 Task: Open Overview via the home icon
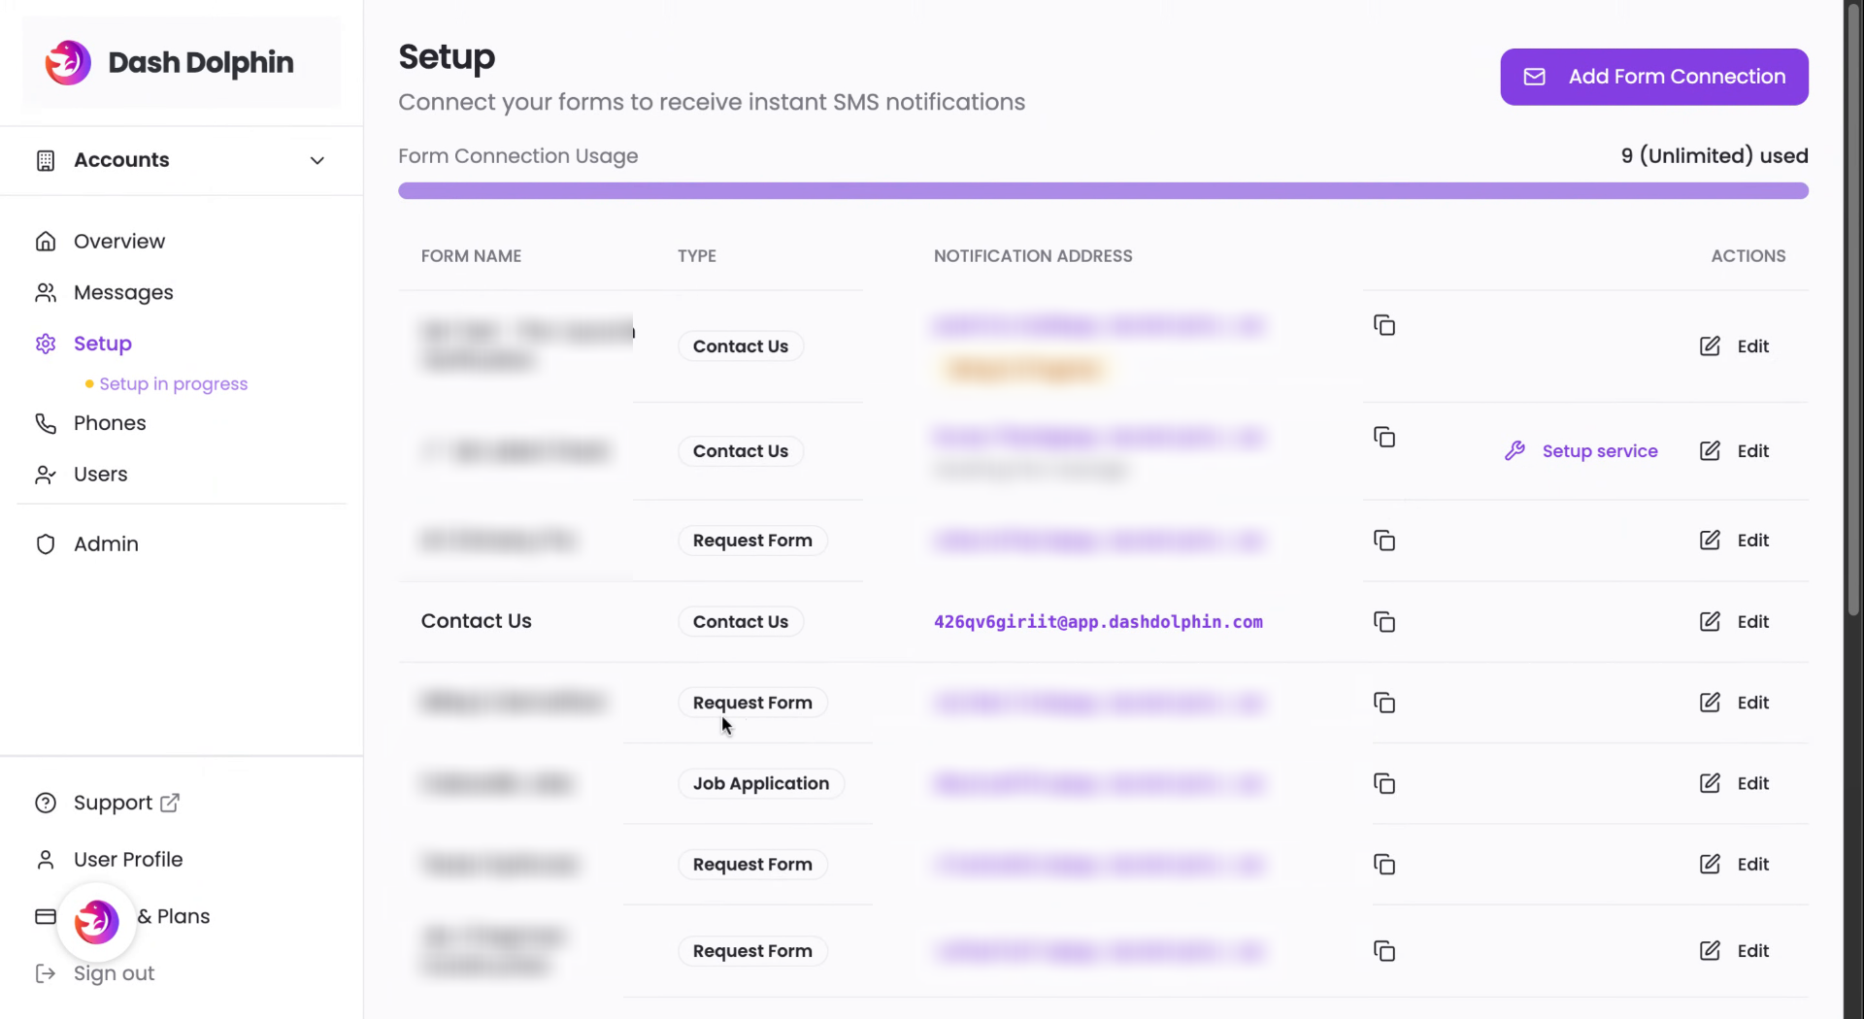pos(46,241)
